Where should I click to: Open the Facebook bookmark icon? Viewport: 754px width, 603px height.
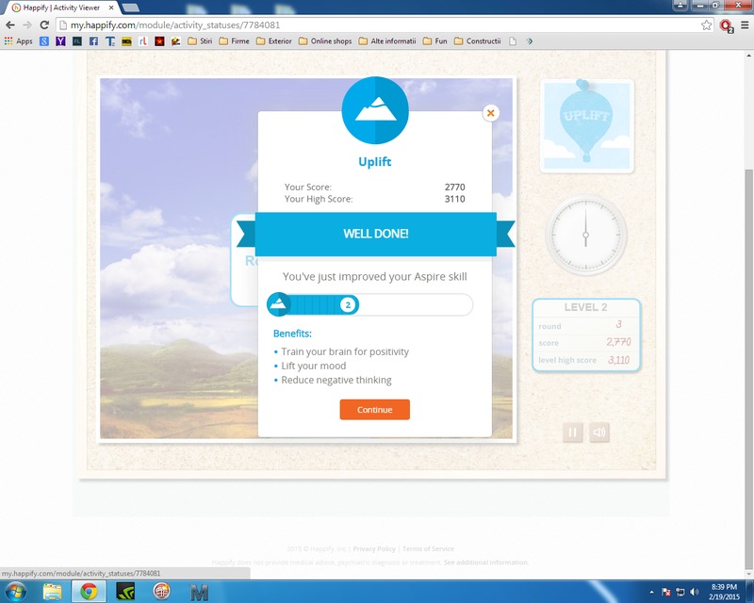click(93, 41)
